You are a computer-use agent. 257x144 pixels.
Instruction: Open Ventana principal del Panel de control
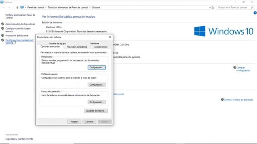(x=20, y=16)
